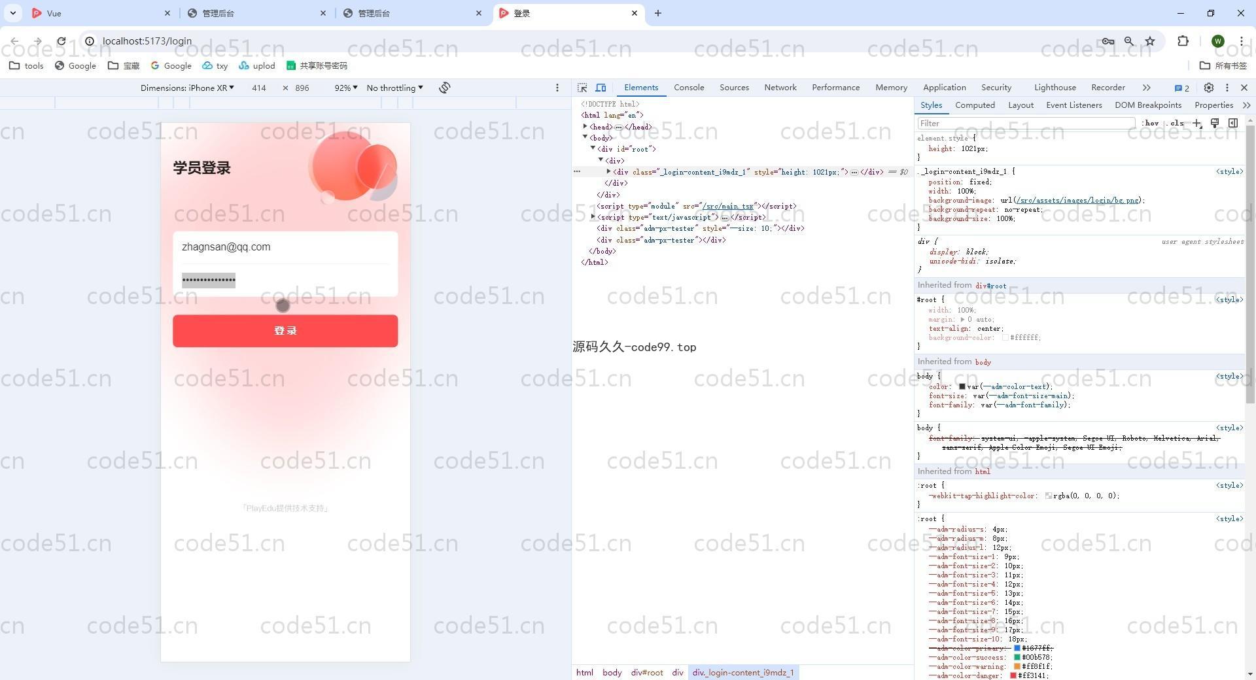Screen dimensions: 1256x680
Task: Collapse the div id root node
Action: [593, 148]
